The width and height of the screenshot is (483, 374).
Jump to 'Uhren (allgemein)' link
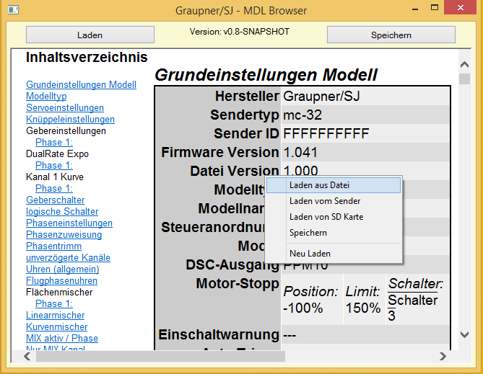pos(62,270)
